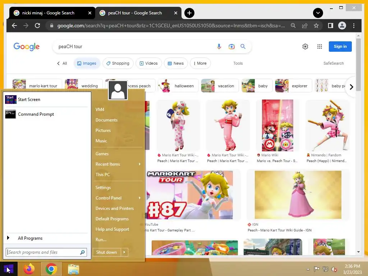Switch to the 'nicki minaj' tab
The width and height of the screenshot is (368, 276).
click(x=52, y=13)
